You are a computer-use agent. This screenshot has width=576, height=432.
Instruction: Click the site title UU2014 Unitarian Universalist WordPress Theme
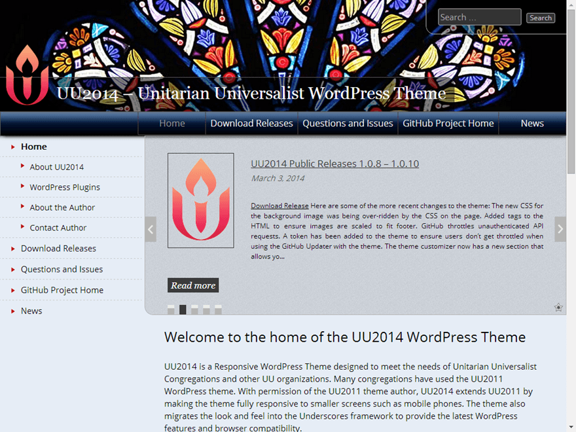coord(251,93)
